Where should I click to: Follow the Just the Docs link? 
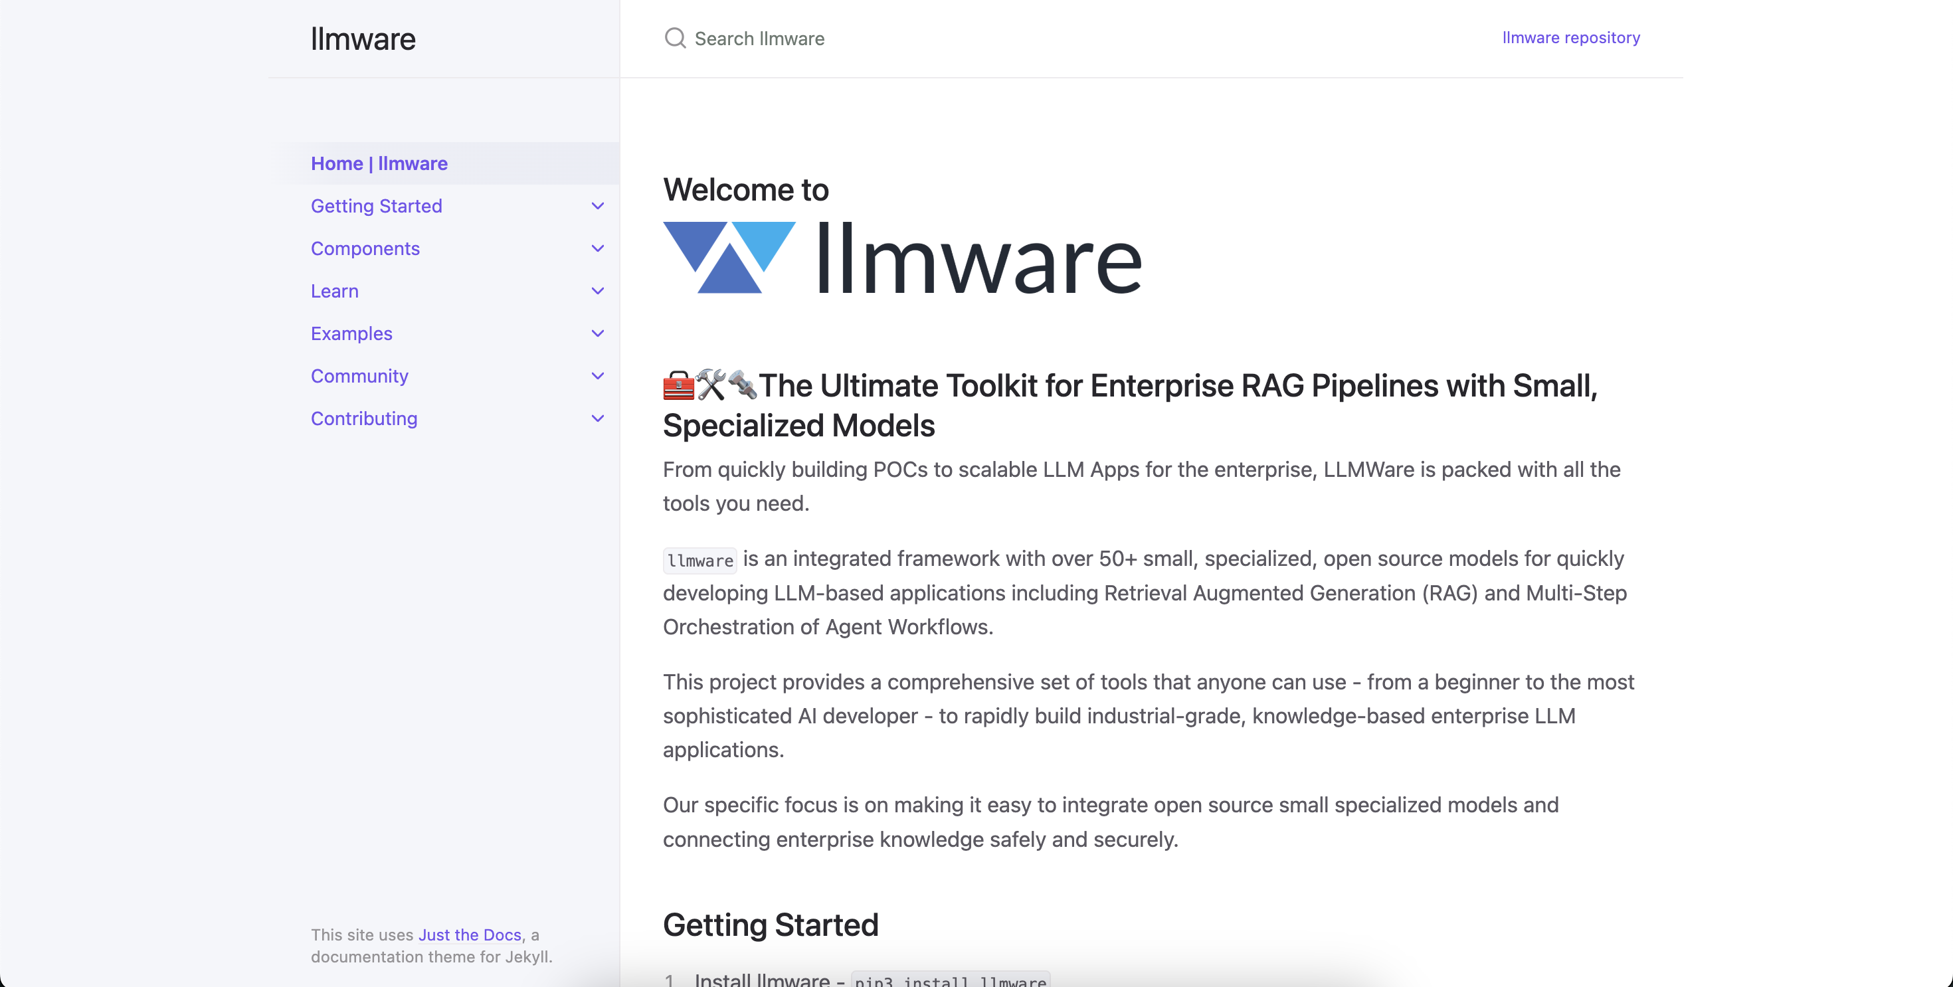point(469,935)
